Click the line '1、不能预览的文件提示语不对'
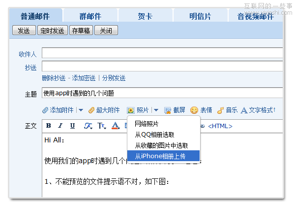Viewport: 295px width, 207px height. point(91,181)
